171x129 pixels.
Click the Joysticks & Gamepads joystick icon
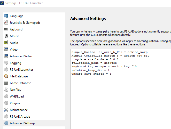tap(6, 22)
